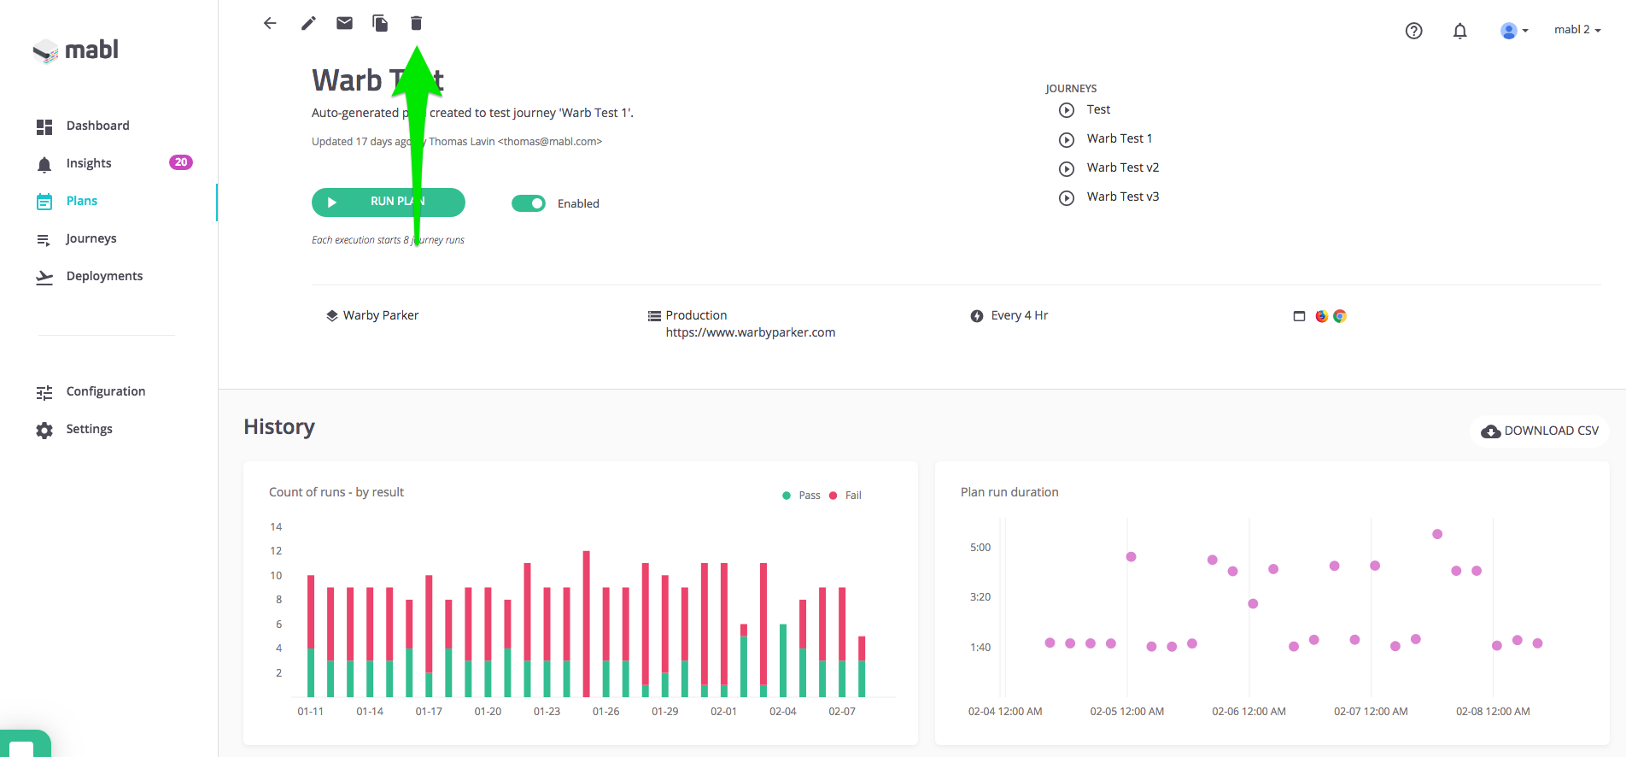The height and width of the screenshot is (757, 1626).
Task: Click the Firefox browser icon
Action: click(1322, 316)
